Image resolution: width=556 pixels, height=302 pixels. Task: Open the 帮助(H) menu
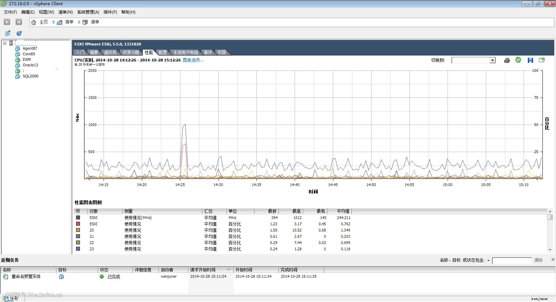[x=128, y=12]
